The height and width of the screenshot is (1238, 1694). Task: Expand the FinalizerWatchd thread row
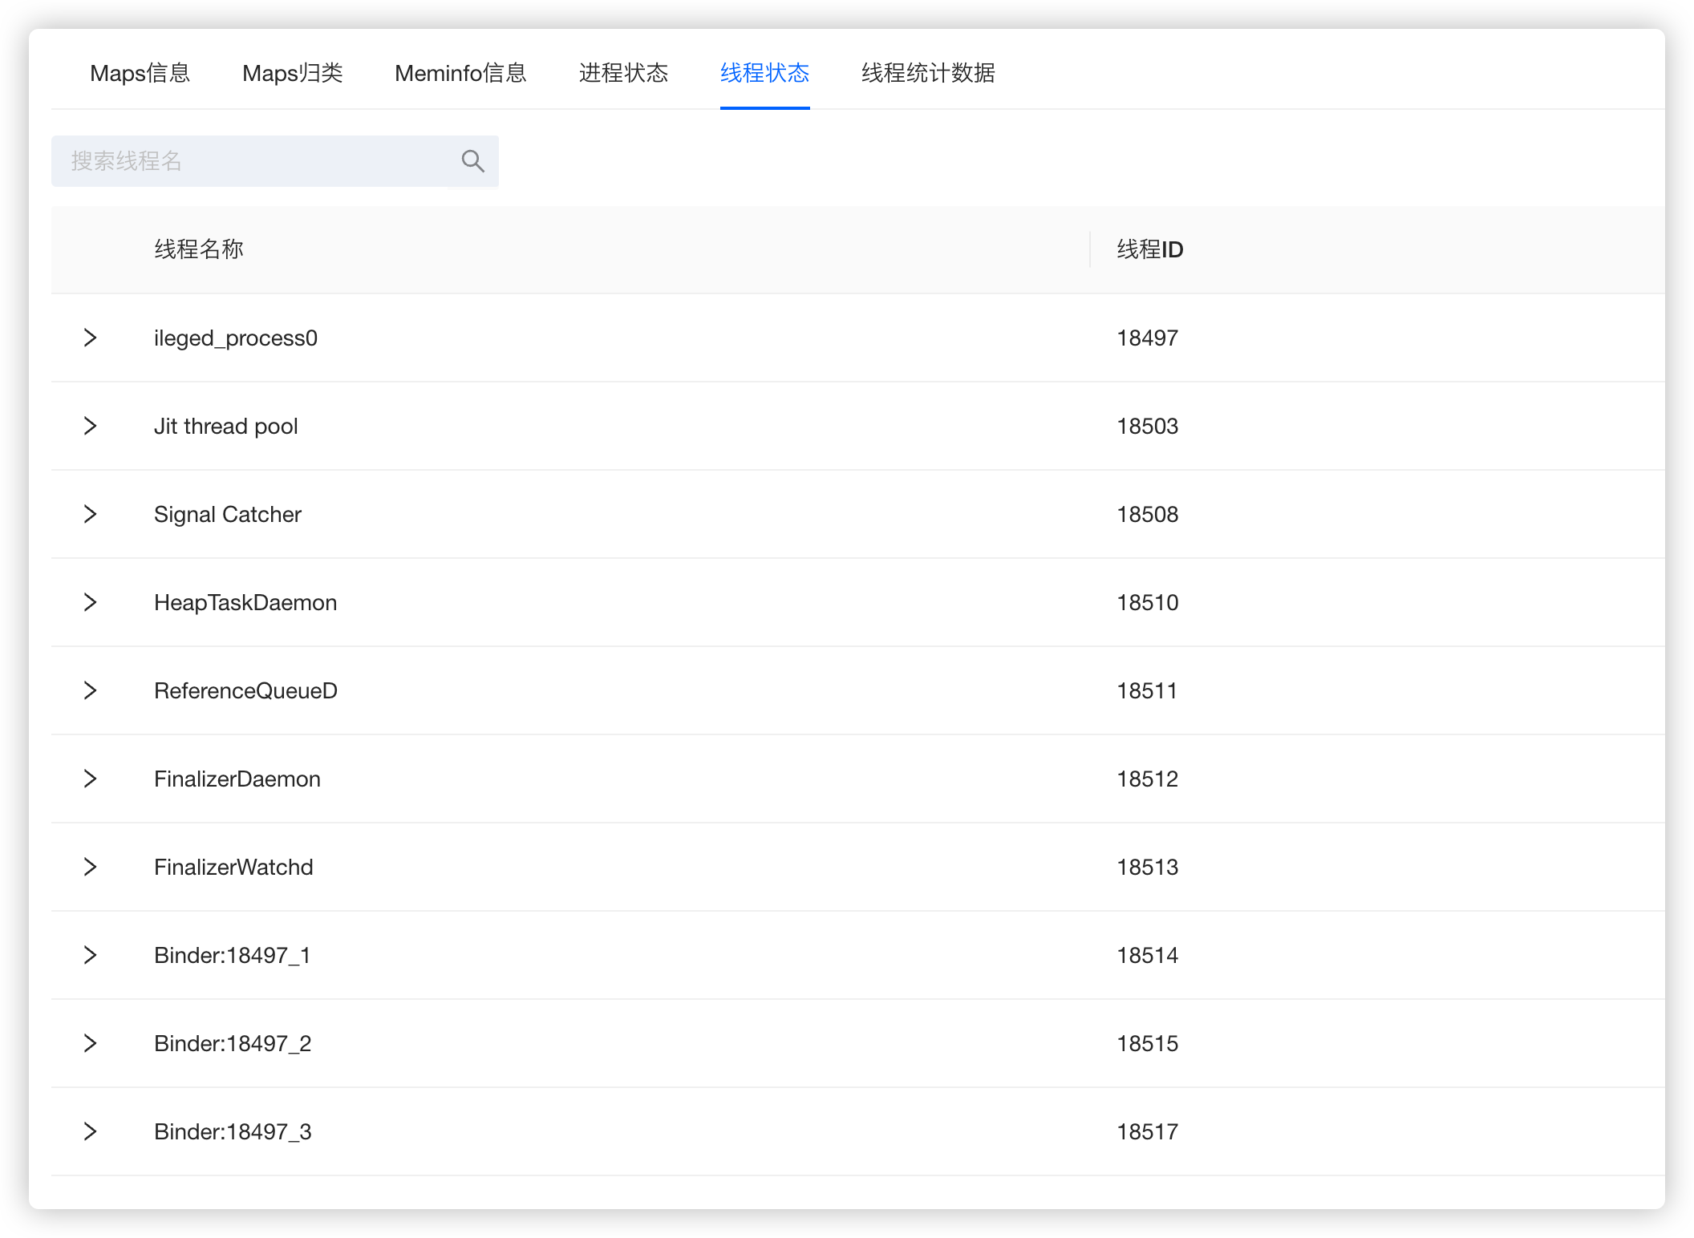coord(90,867)
